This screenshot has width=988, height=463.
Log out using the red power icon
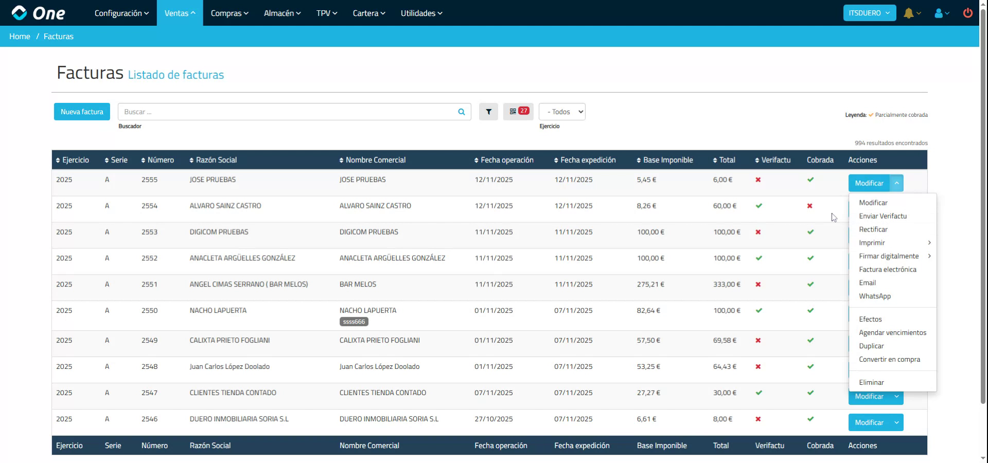pyautogui.click(x=968, y=13)
